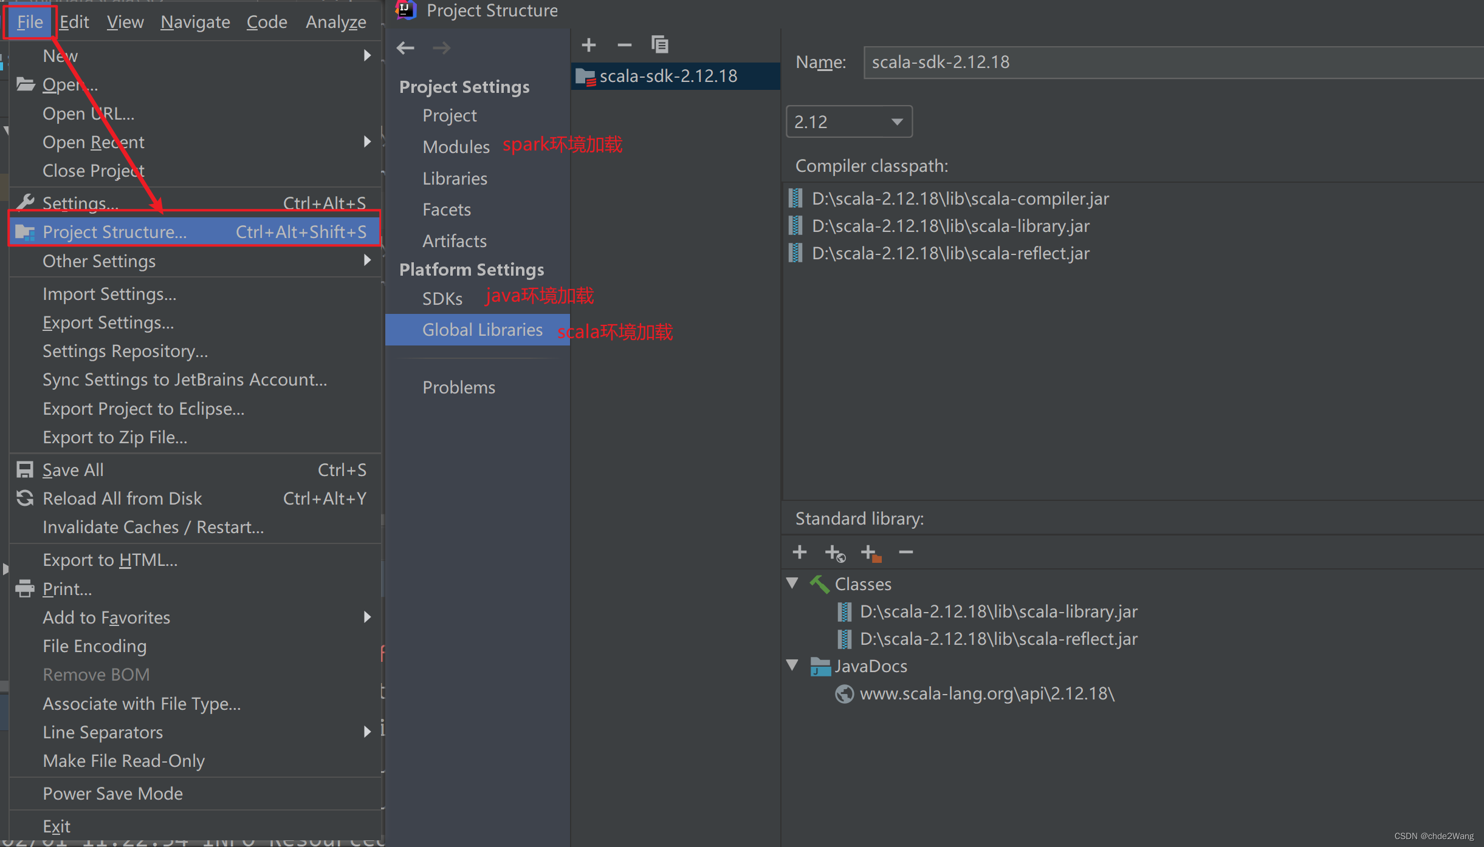This screenshot has height=847, width=1484.
Task: Click the scala-library.jar Classes entry
Action: 998,611
